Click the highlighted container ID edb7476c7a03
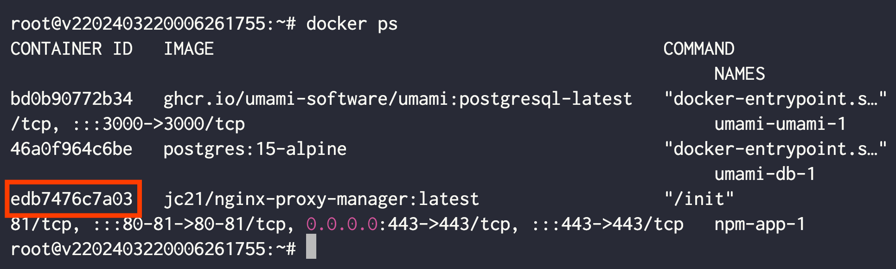This screenshot has height=269, width=896. coord(72,199)
